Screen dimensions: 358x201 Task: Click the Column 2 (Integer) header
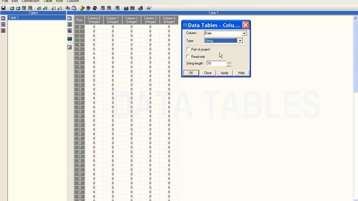pyautogui.click(x=131, y=20)
